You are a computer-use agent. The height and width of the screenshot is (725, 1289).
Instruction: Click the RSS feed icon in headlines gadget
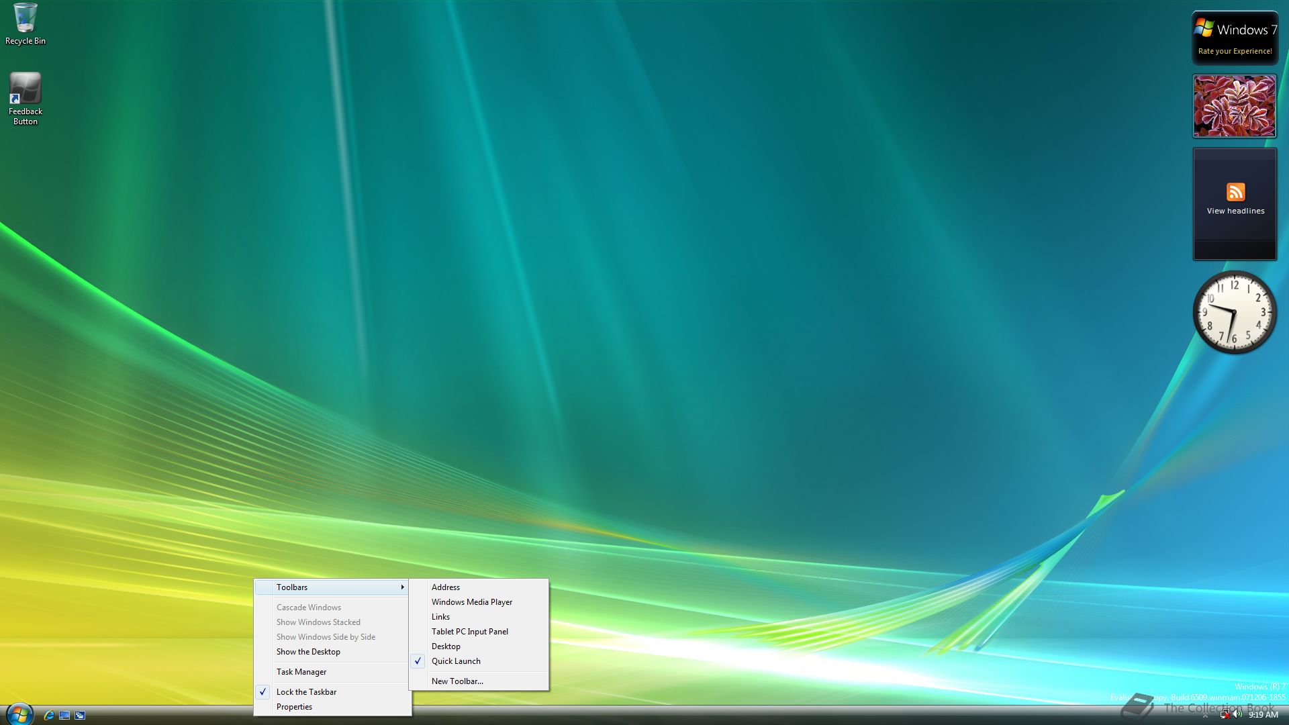point(1235,192)
